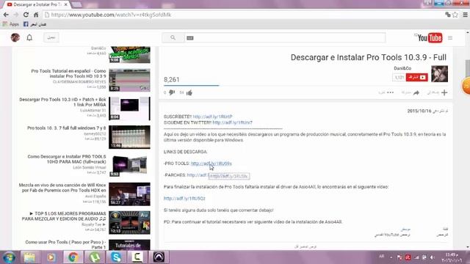Open Chrome menu hamburger icon
470x264 pixels.
click(465, 15)
